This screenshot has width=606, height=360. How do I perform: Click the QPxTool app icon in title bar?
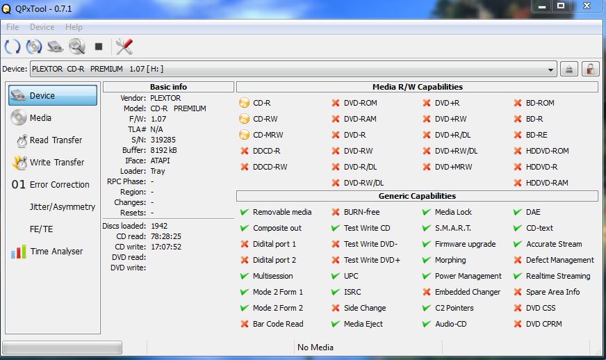6,9
